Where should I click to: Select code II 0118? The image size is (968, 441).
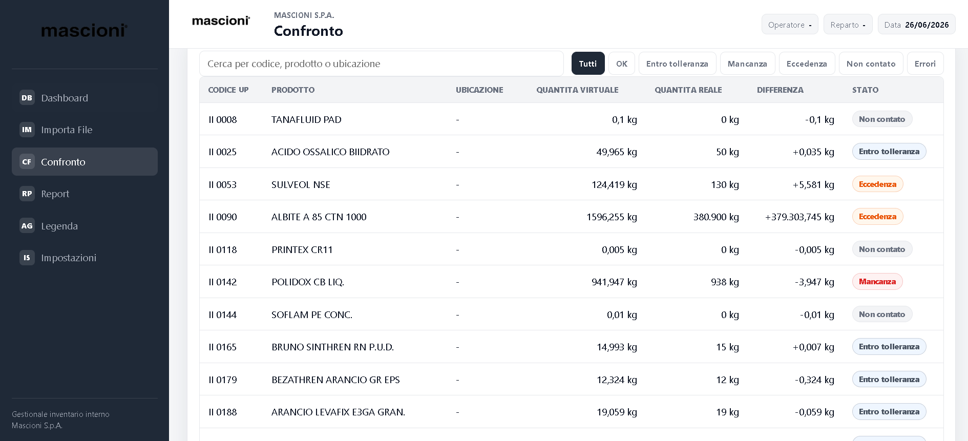223,249
